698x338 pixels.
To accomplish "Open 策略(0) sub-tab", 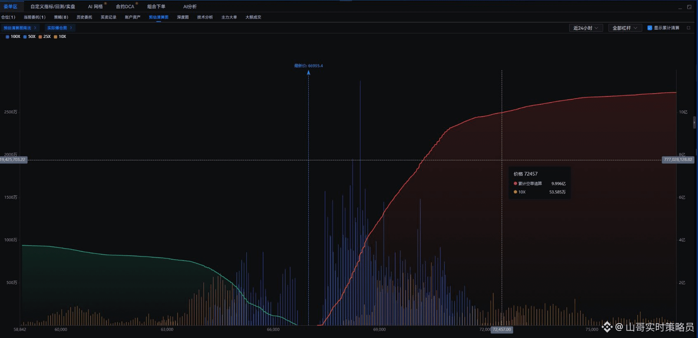I will pos(61,17).
